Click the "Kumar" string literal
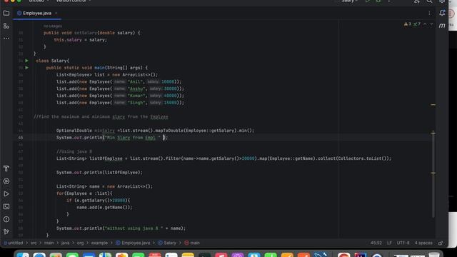This screenshot has width=457, height=257. [136, 96]
